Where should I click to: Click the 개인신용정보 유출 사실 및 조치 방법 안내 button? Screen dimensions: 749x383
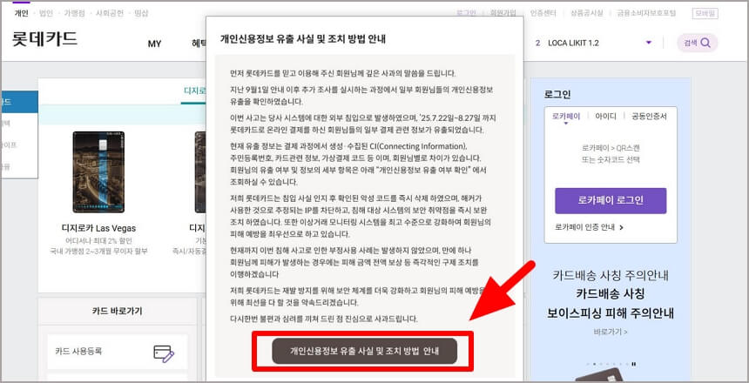tap(364, 351)
